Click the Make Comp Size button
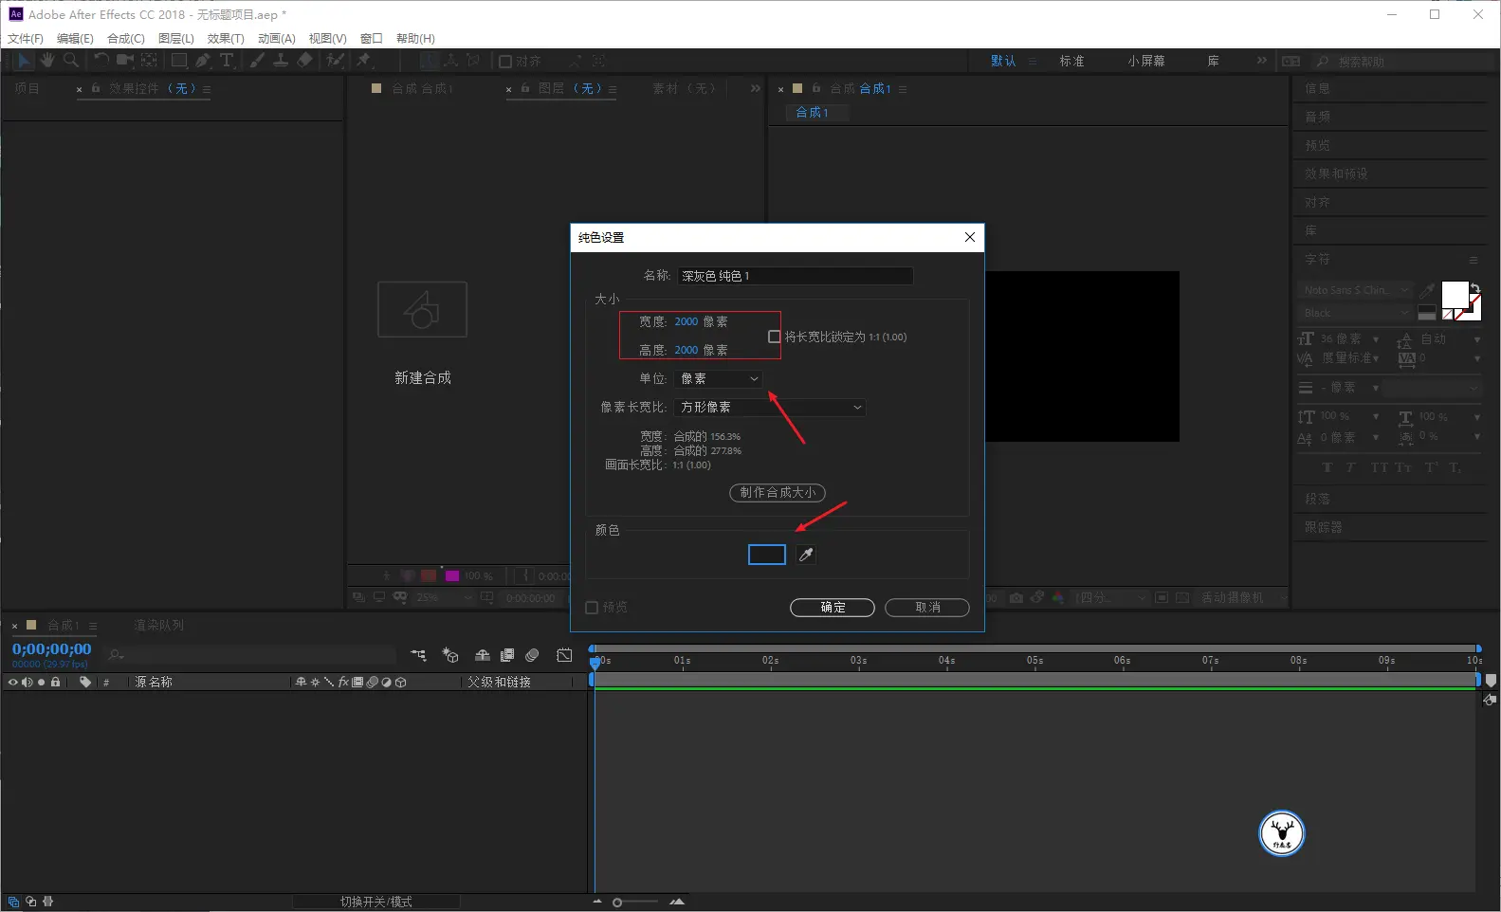The height and width of the screenshot is (912, 1501). [x=778, y=493]
